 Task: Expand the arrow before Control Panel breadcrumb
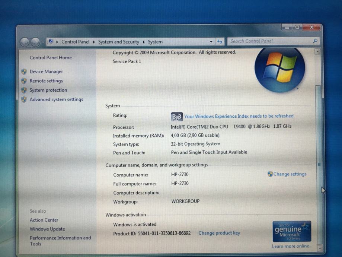click(x=57, y=42)
